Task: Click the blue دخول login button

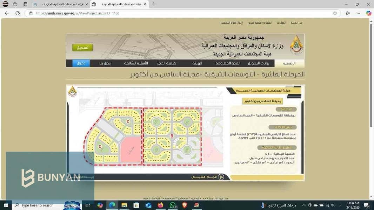Action: (x=81, y=63)
